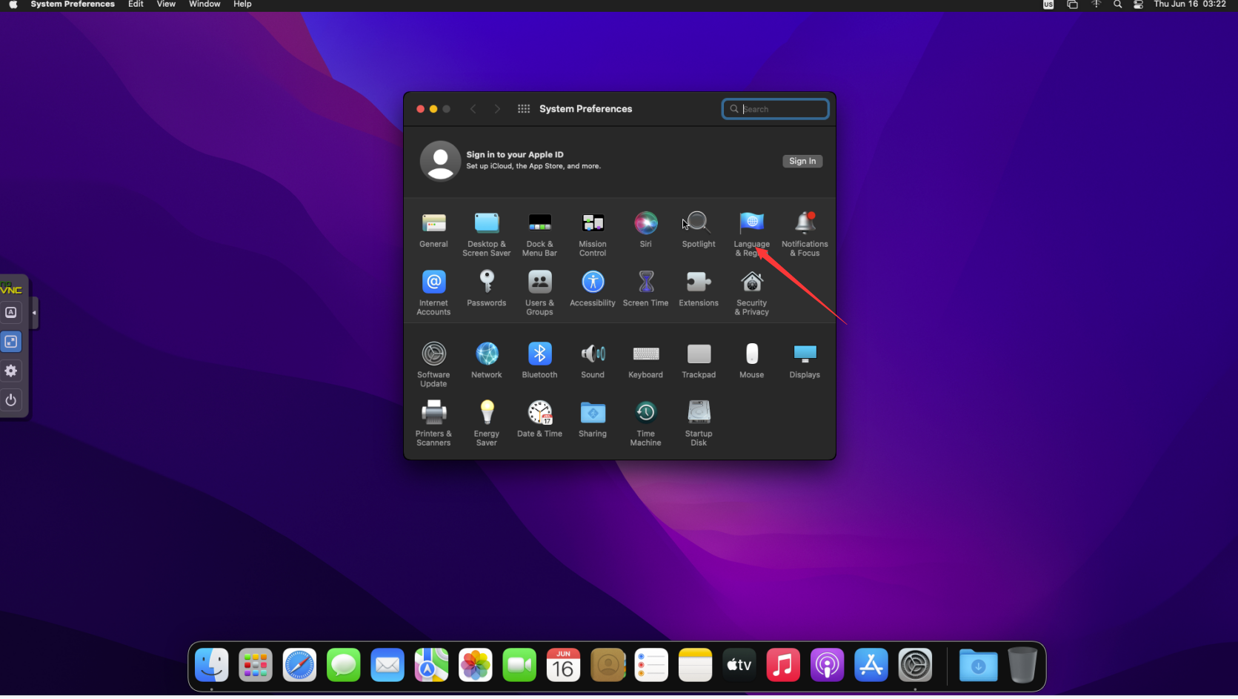The image size is (1238, 699).
Task: Open the Window menu
Action: click(204, 4)
